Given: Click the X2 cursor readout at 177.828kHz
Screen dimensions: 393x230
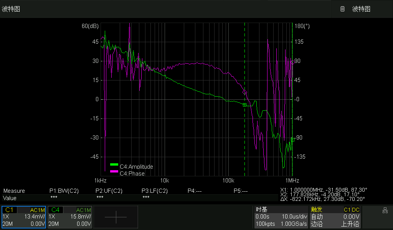Looking at the screenshot, I should pos(320,194).
